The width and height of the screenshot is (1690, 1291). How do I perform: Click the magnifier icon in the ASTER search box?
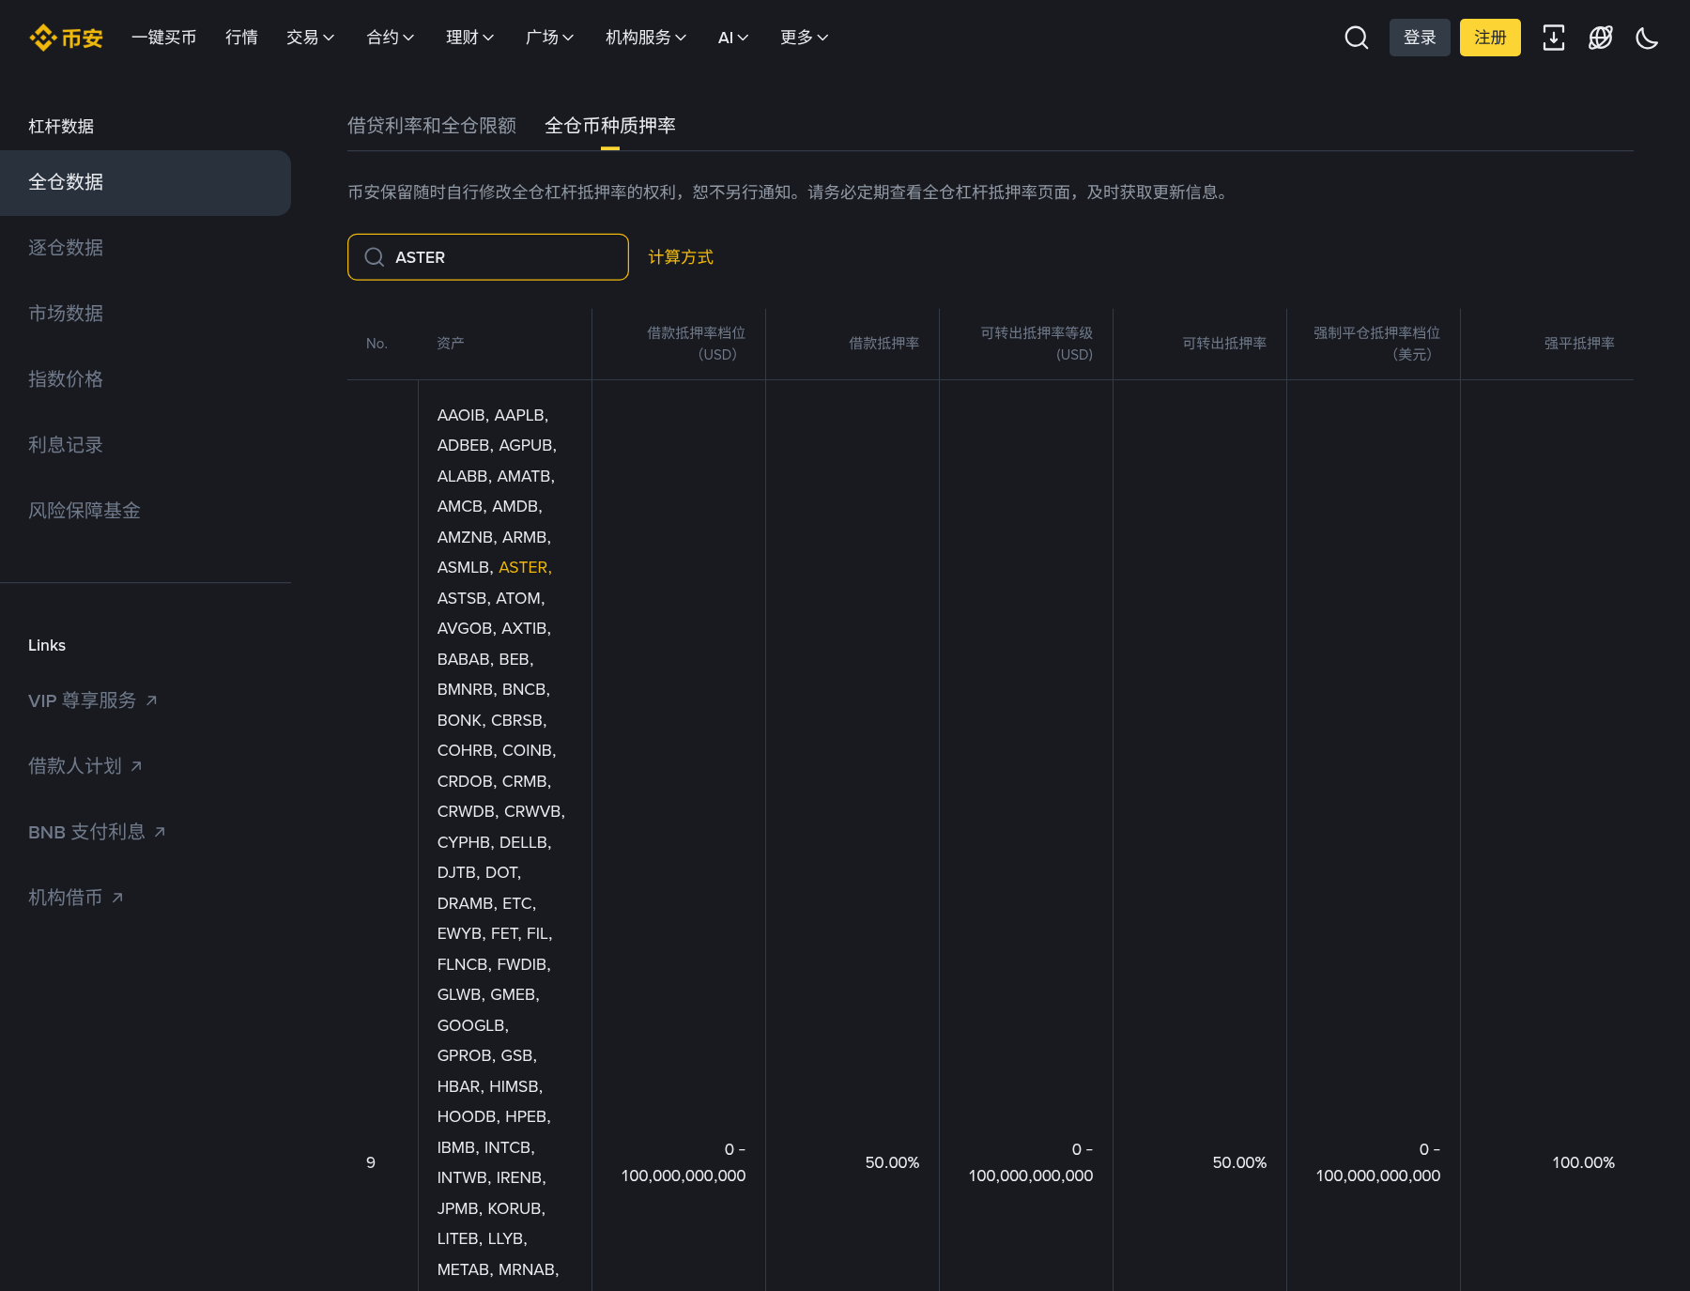pyautogui.click(x=375, y=257)
